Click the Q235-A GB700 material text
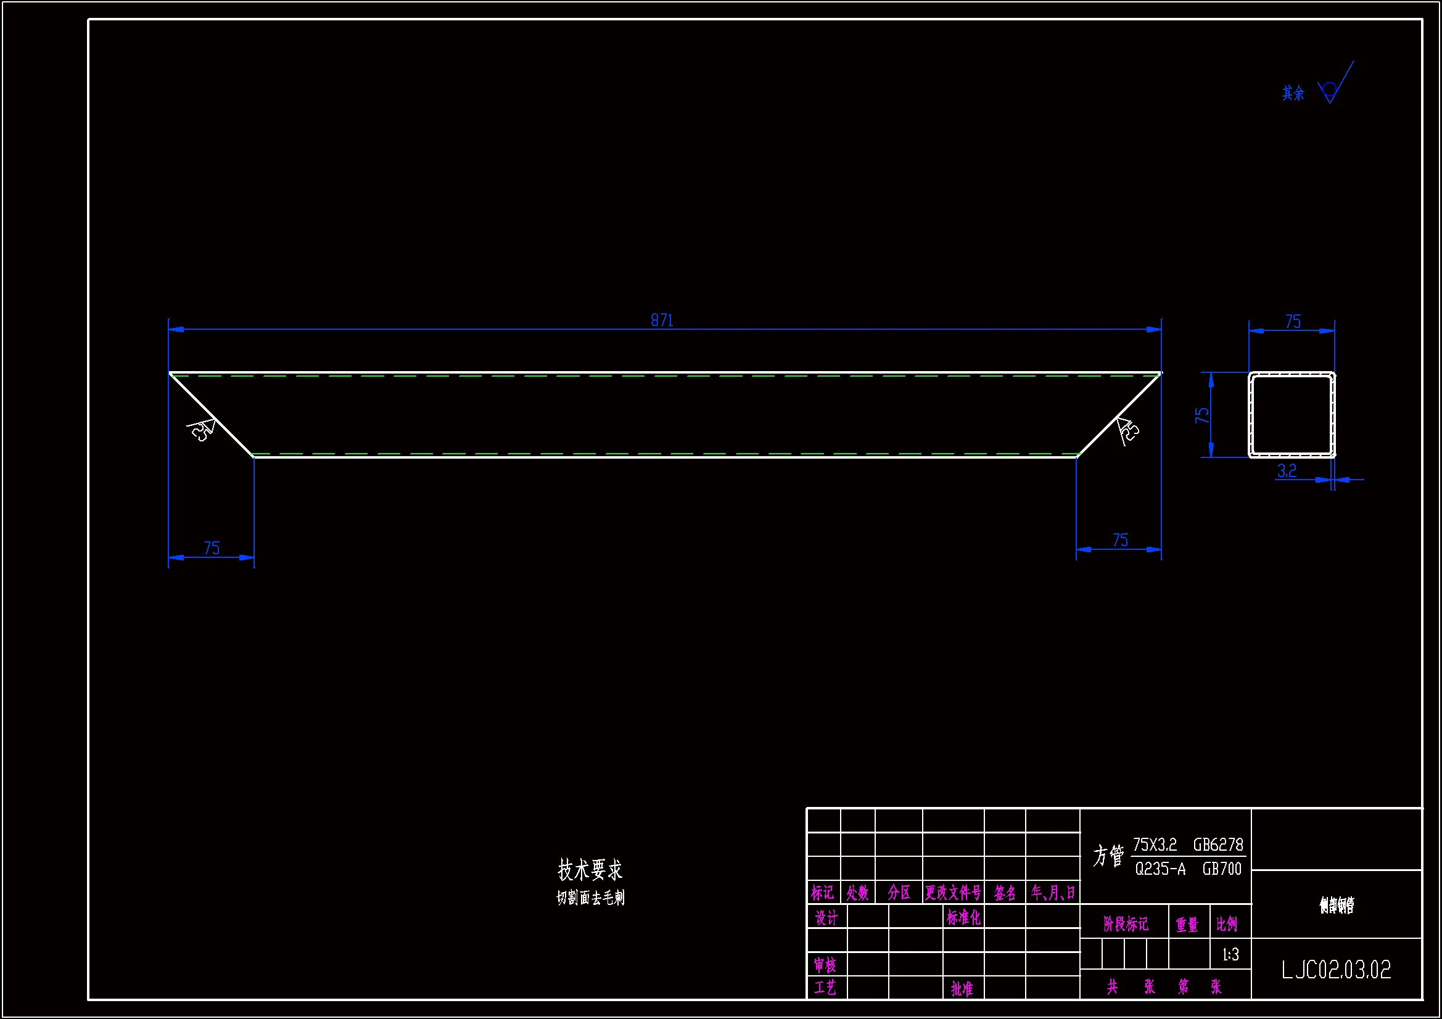The width and height of the screenshot is (1442, 1019). [1188, 869]
